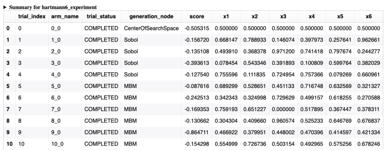The width and height of the screenshot is (387, 151).
Task: Select the generation_node column header
Action: [151, 16]
